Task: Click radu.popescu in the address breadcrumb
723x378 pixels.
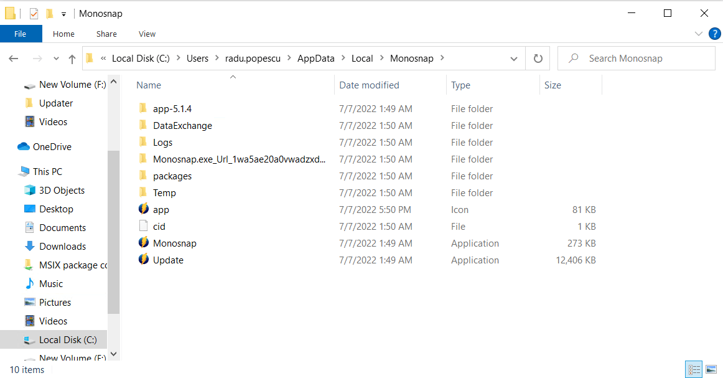Action: [x=253, y=58]
